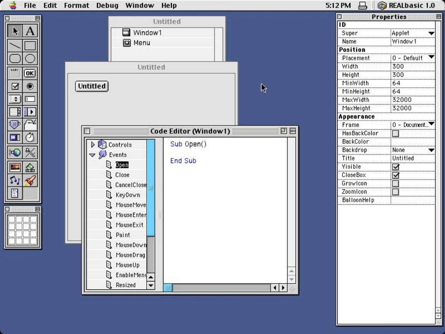
Task: Select the Pushbutton tool marked OK
Action: click(x=30, y=73)
